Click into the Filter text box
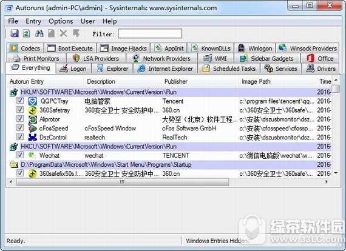Viewport: 346px width, 251px height. tap(150, 34)
